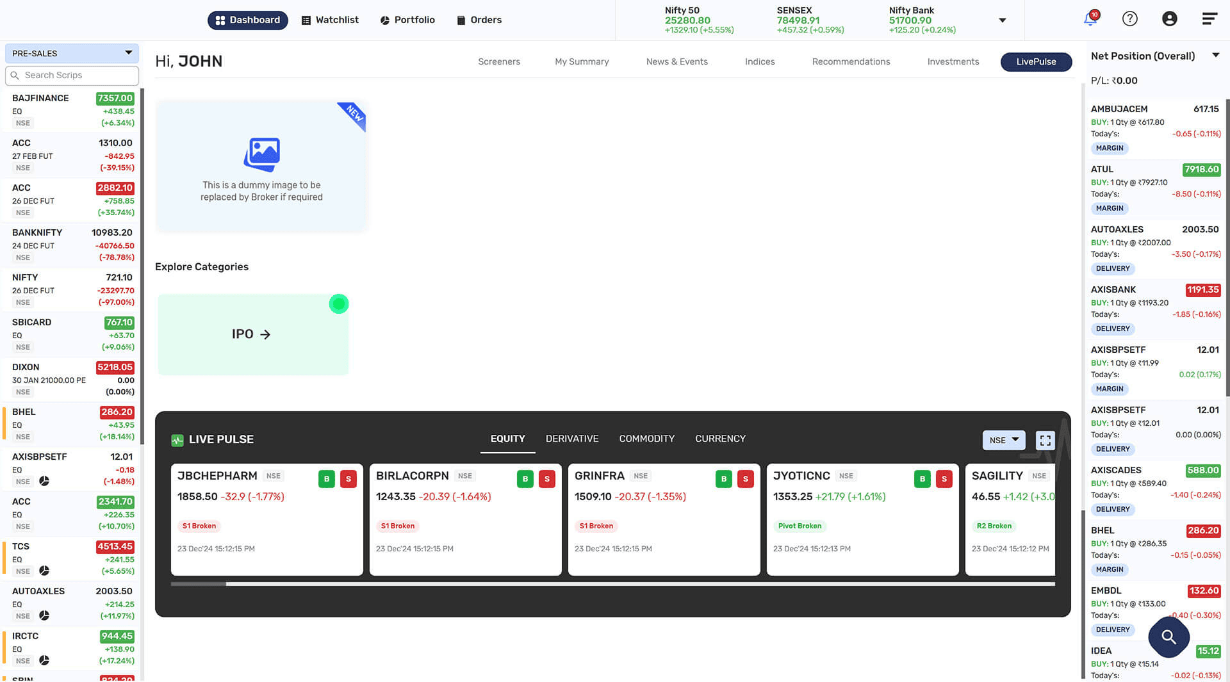Switch to the Screeners section
The height and width of the screenshot is (682, 1230).
499,61
